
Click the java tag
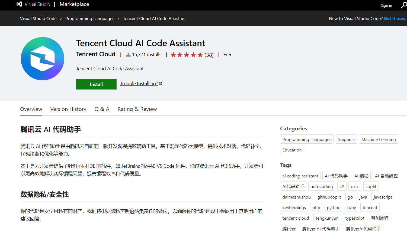pos(363,197)
